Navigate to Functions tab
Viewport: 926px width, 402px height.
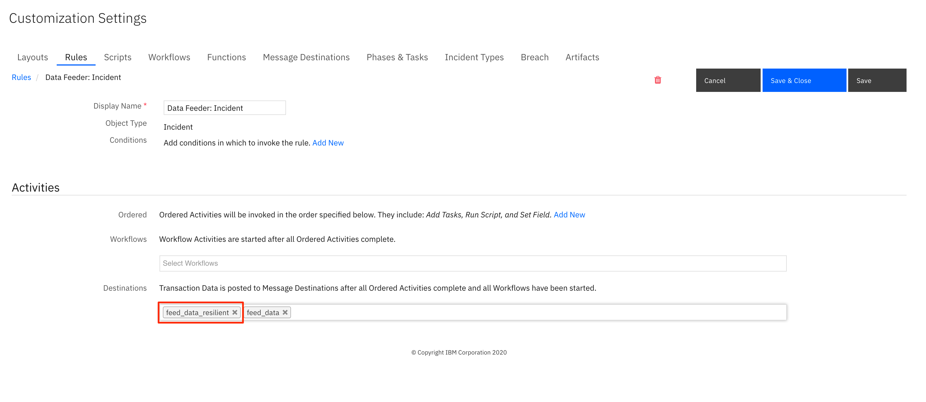[226, 57]
